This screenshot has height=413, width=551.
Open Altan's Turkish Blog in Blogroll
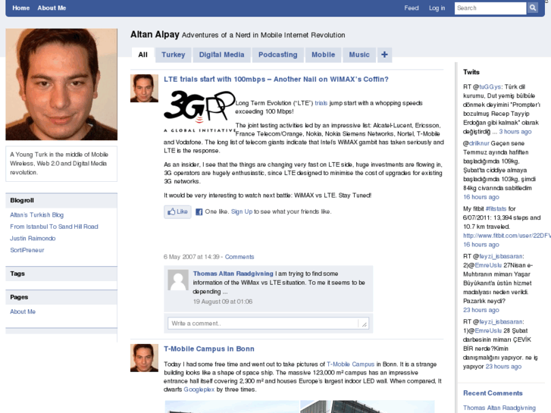click(x=37, y=214)
